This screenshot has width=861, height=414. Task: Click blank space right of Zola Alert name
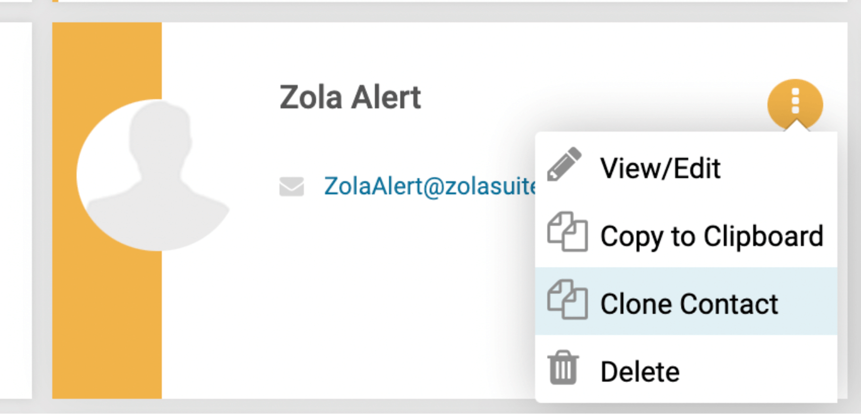pyautogui.click(x=585, y=97)
